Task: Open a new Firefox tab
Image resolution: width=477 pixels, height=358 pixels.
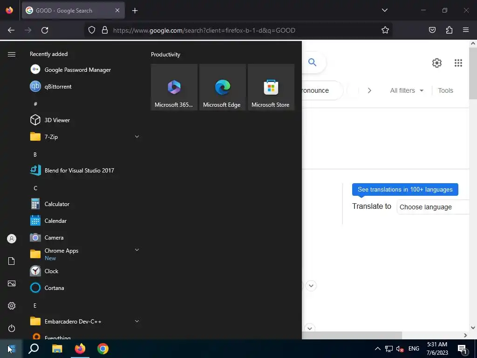Action: 135,11
